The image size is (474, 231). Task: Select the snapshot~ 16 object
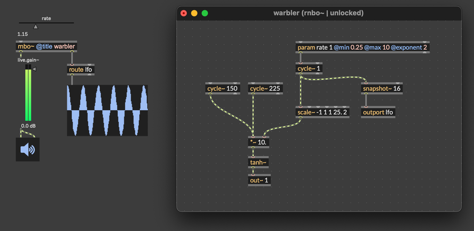(382, 89)
